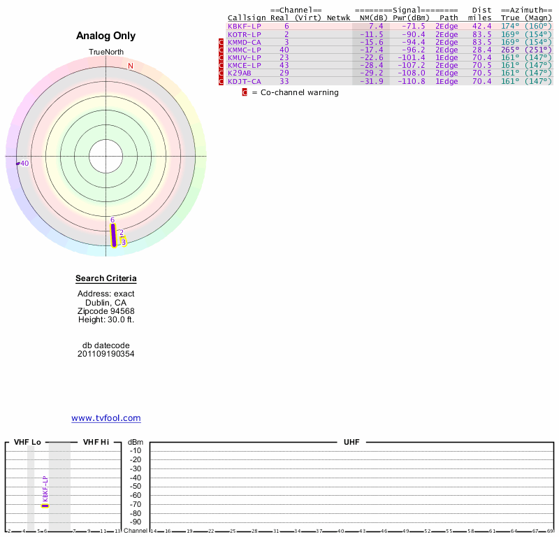Open the www.tvfool.com link
This screenshot has width=559, height=537.
106,418
